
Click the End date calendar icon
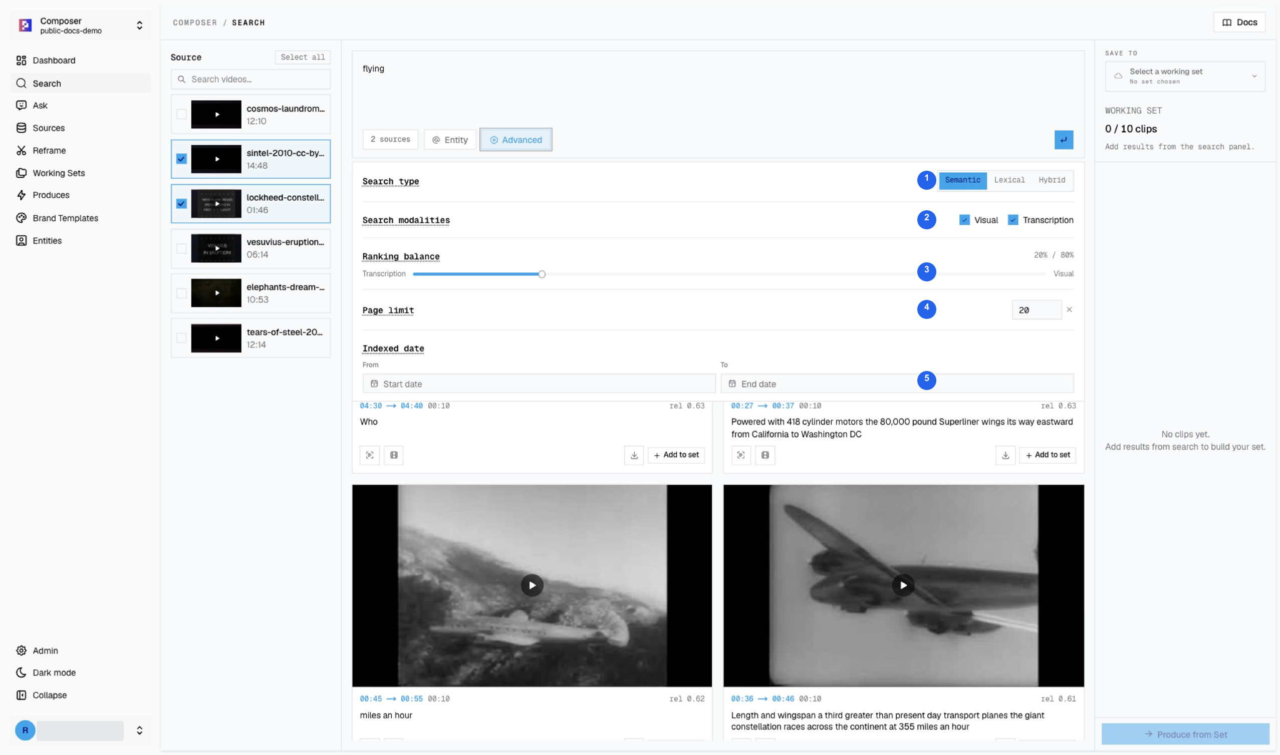[732, 384]
